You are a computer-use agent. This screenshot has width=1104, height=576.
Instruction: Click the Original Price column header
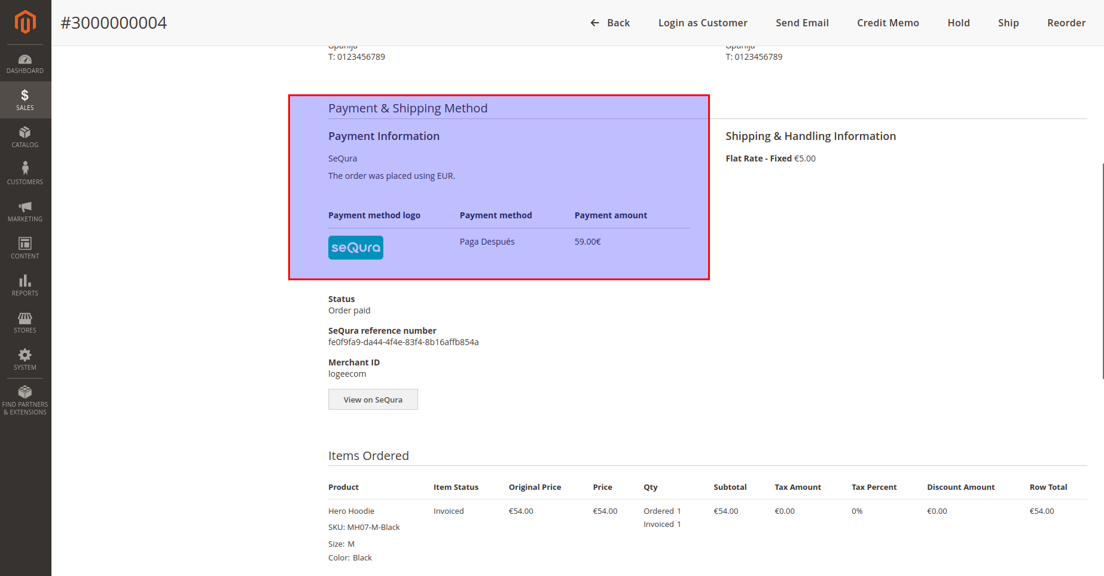[535, 487]
